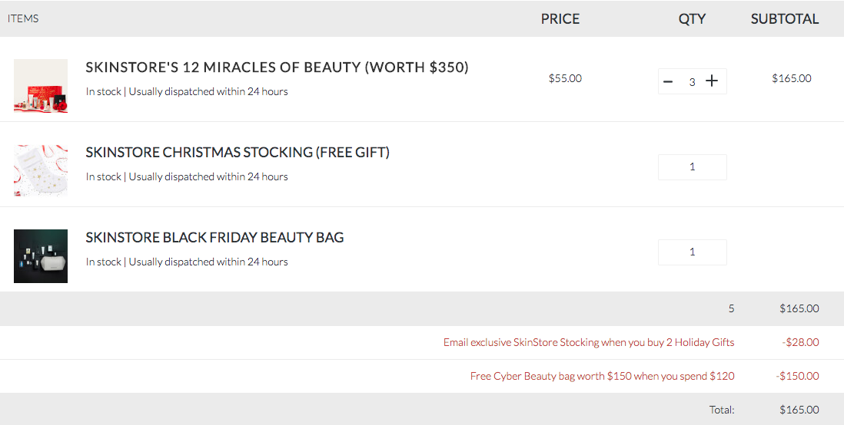Select the quantity field showing 3
The width and height of the screenshot is (844, 425).
[693, 81]
